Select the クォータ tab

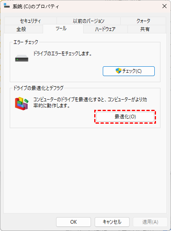(x=143, y=21)
